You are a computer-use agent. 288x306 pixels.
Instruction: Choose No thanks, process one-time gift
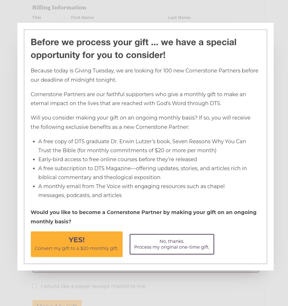(172, 244)
